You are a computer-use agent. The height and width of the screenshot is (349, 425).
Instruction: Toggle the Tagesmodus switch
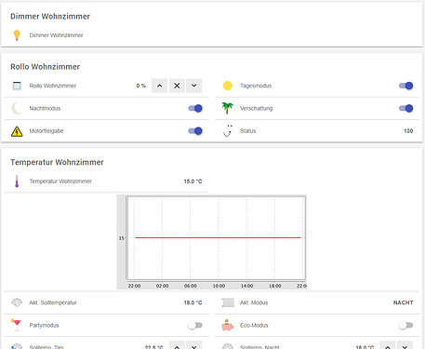(405, 86)
